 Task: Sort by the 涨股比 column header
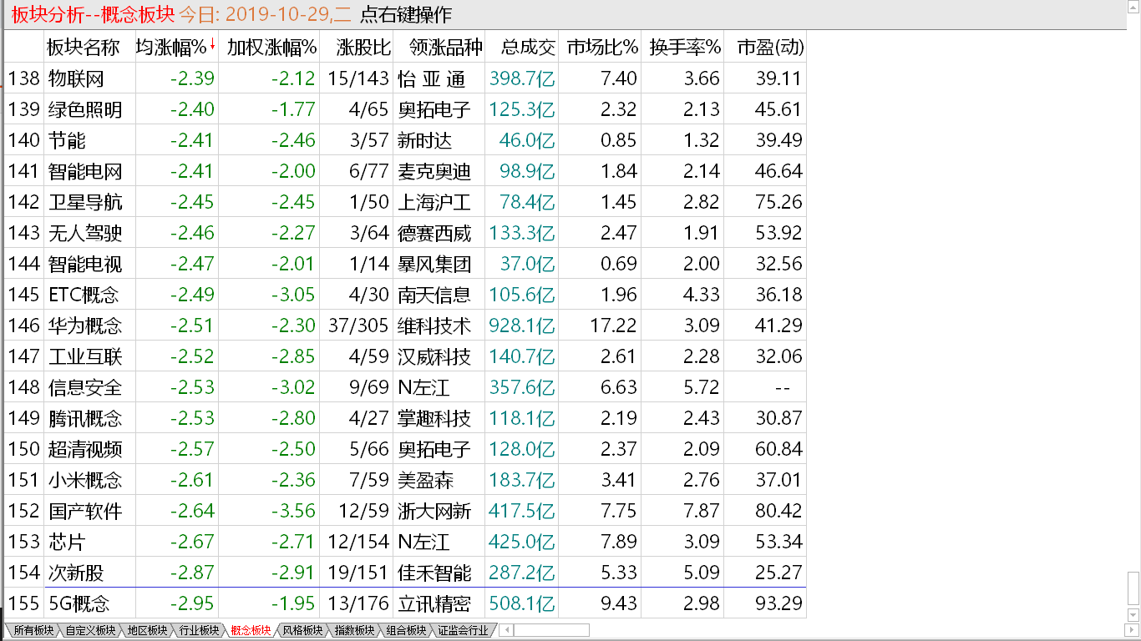pyautogui.click(x=363, y=47)
